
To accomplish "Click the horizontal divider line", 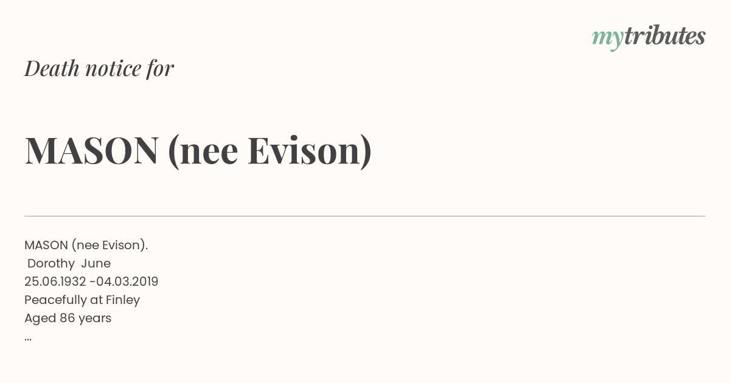I will point(365,216).
